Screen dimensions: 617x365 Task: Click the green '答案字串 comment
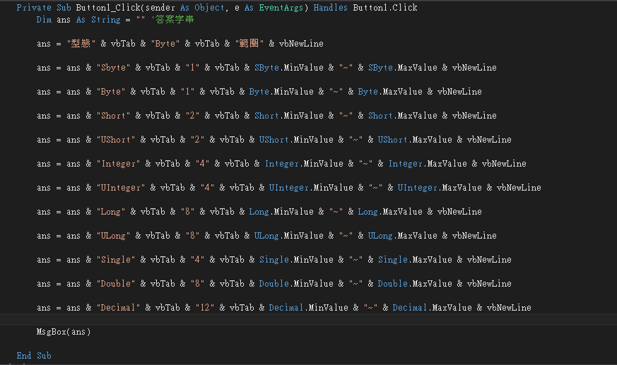point(172,20)
